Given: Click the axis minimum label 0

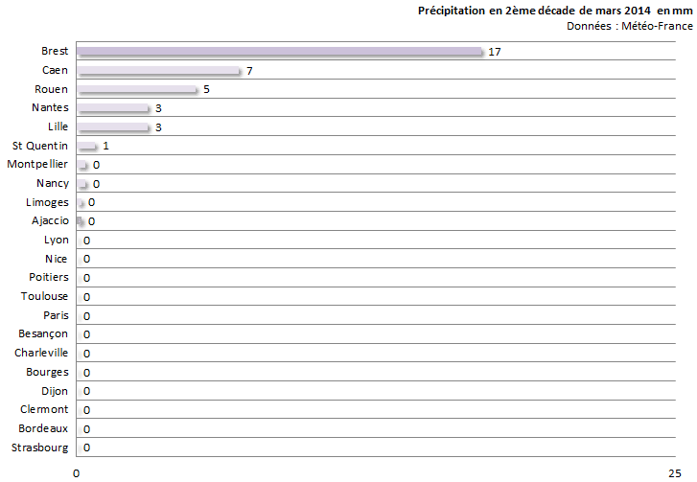Looking at the screenshot, I should (76, 473).
